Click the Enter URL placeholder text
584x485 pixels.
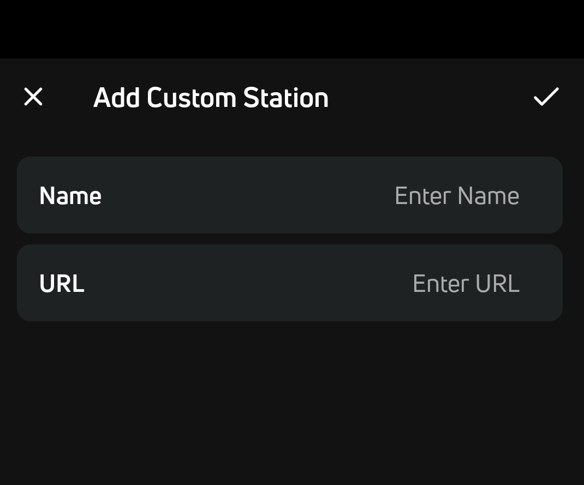(x=466, y=284)
